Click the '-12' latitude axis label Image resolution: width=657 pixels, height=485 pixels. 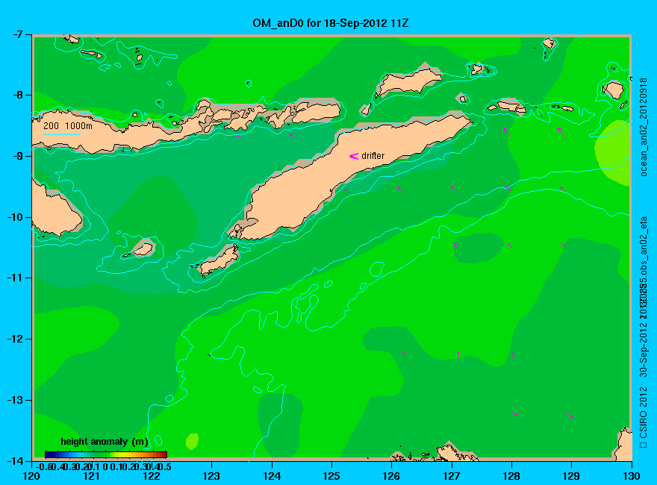[16, 339]
